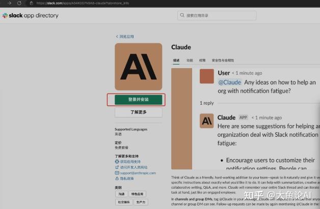Viewport: 320px width, 209px height.
Task: Focus the slack.com address bar URL
Action: (x=83, y=3)
